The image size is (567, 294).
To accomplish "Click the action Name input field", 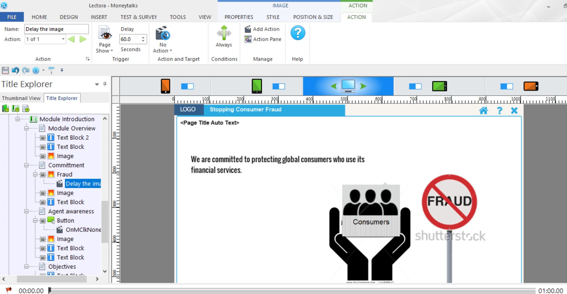I will coord(57,29).
